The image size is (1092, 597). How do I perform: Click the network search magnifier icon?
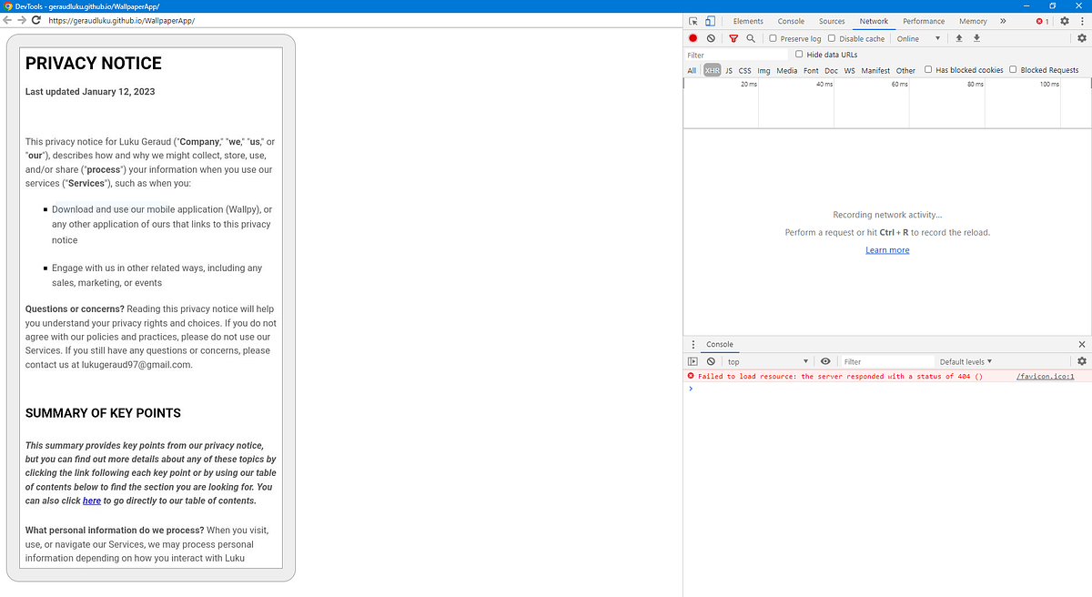[x=750, y=38]
